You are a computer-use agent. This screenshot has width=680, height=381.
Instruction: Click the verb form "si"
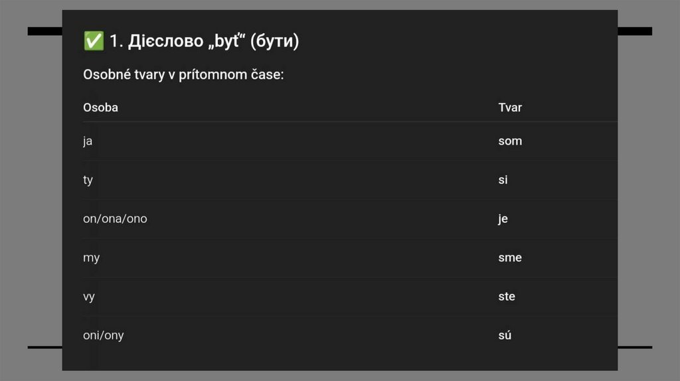point(503,180)
